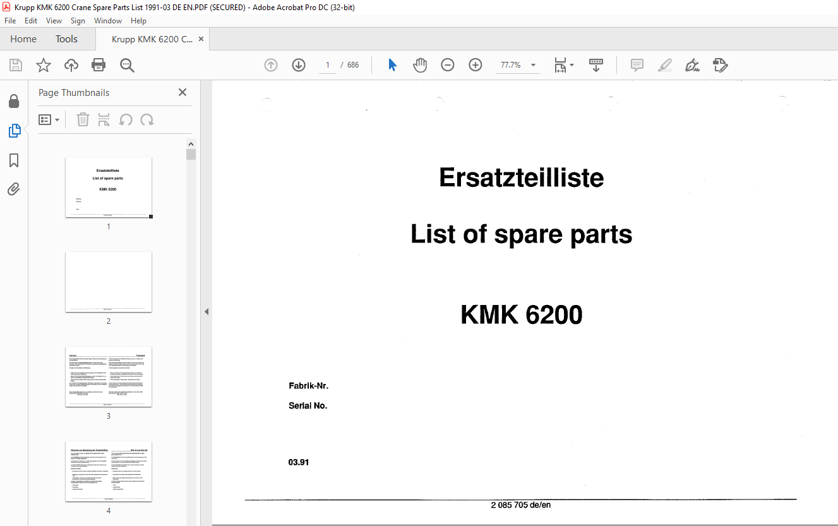This screenshot has width=838, height=526.
Task: Click the 'Fabrik-Nr.' label in the page
Action: [309, 386]
